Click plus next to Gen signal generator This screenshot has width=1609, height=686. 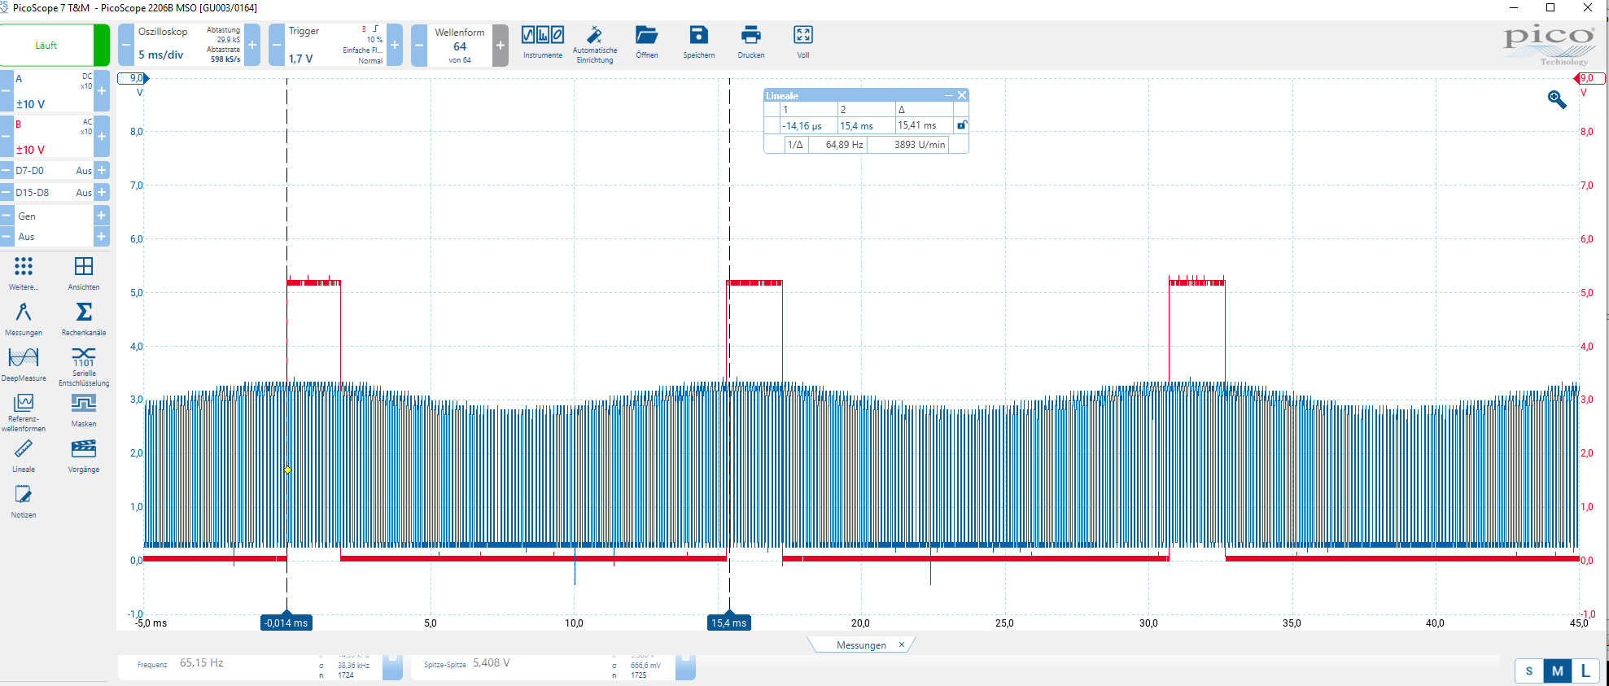(x=102, y=216)
